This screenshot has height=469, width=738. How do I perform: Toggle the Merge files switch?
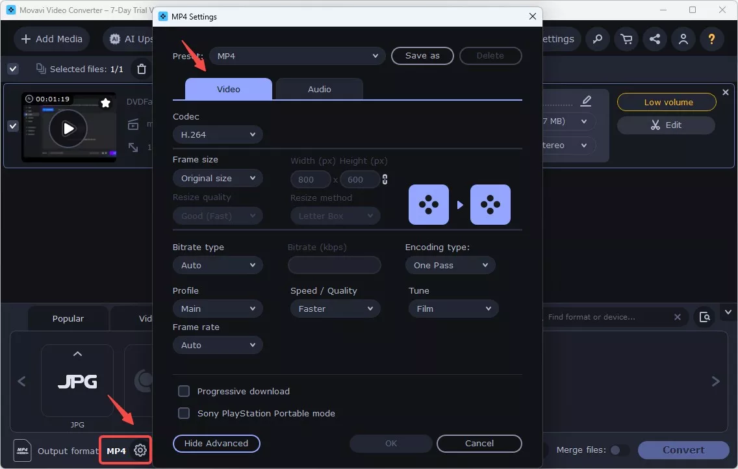619,450
